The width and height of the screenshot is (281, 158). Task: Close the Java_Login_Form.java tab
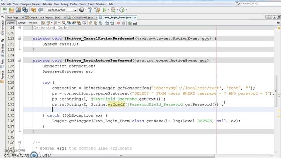(135, 18)
